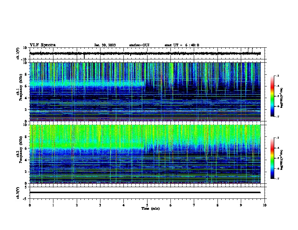This screenshot has width=298, height=230.
Task: Click tick label "10" at Time axis end
Action: [x=265, y=205]
